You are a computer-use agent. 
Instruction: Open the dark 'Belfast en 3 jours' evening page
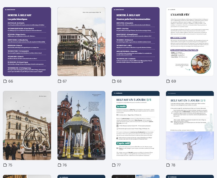pyautogui.click(x=190, y=125)
